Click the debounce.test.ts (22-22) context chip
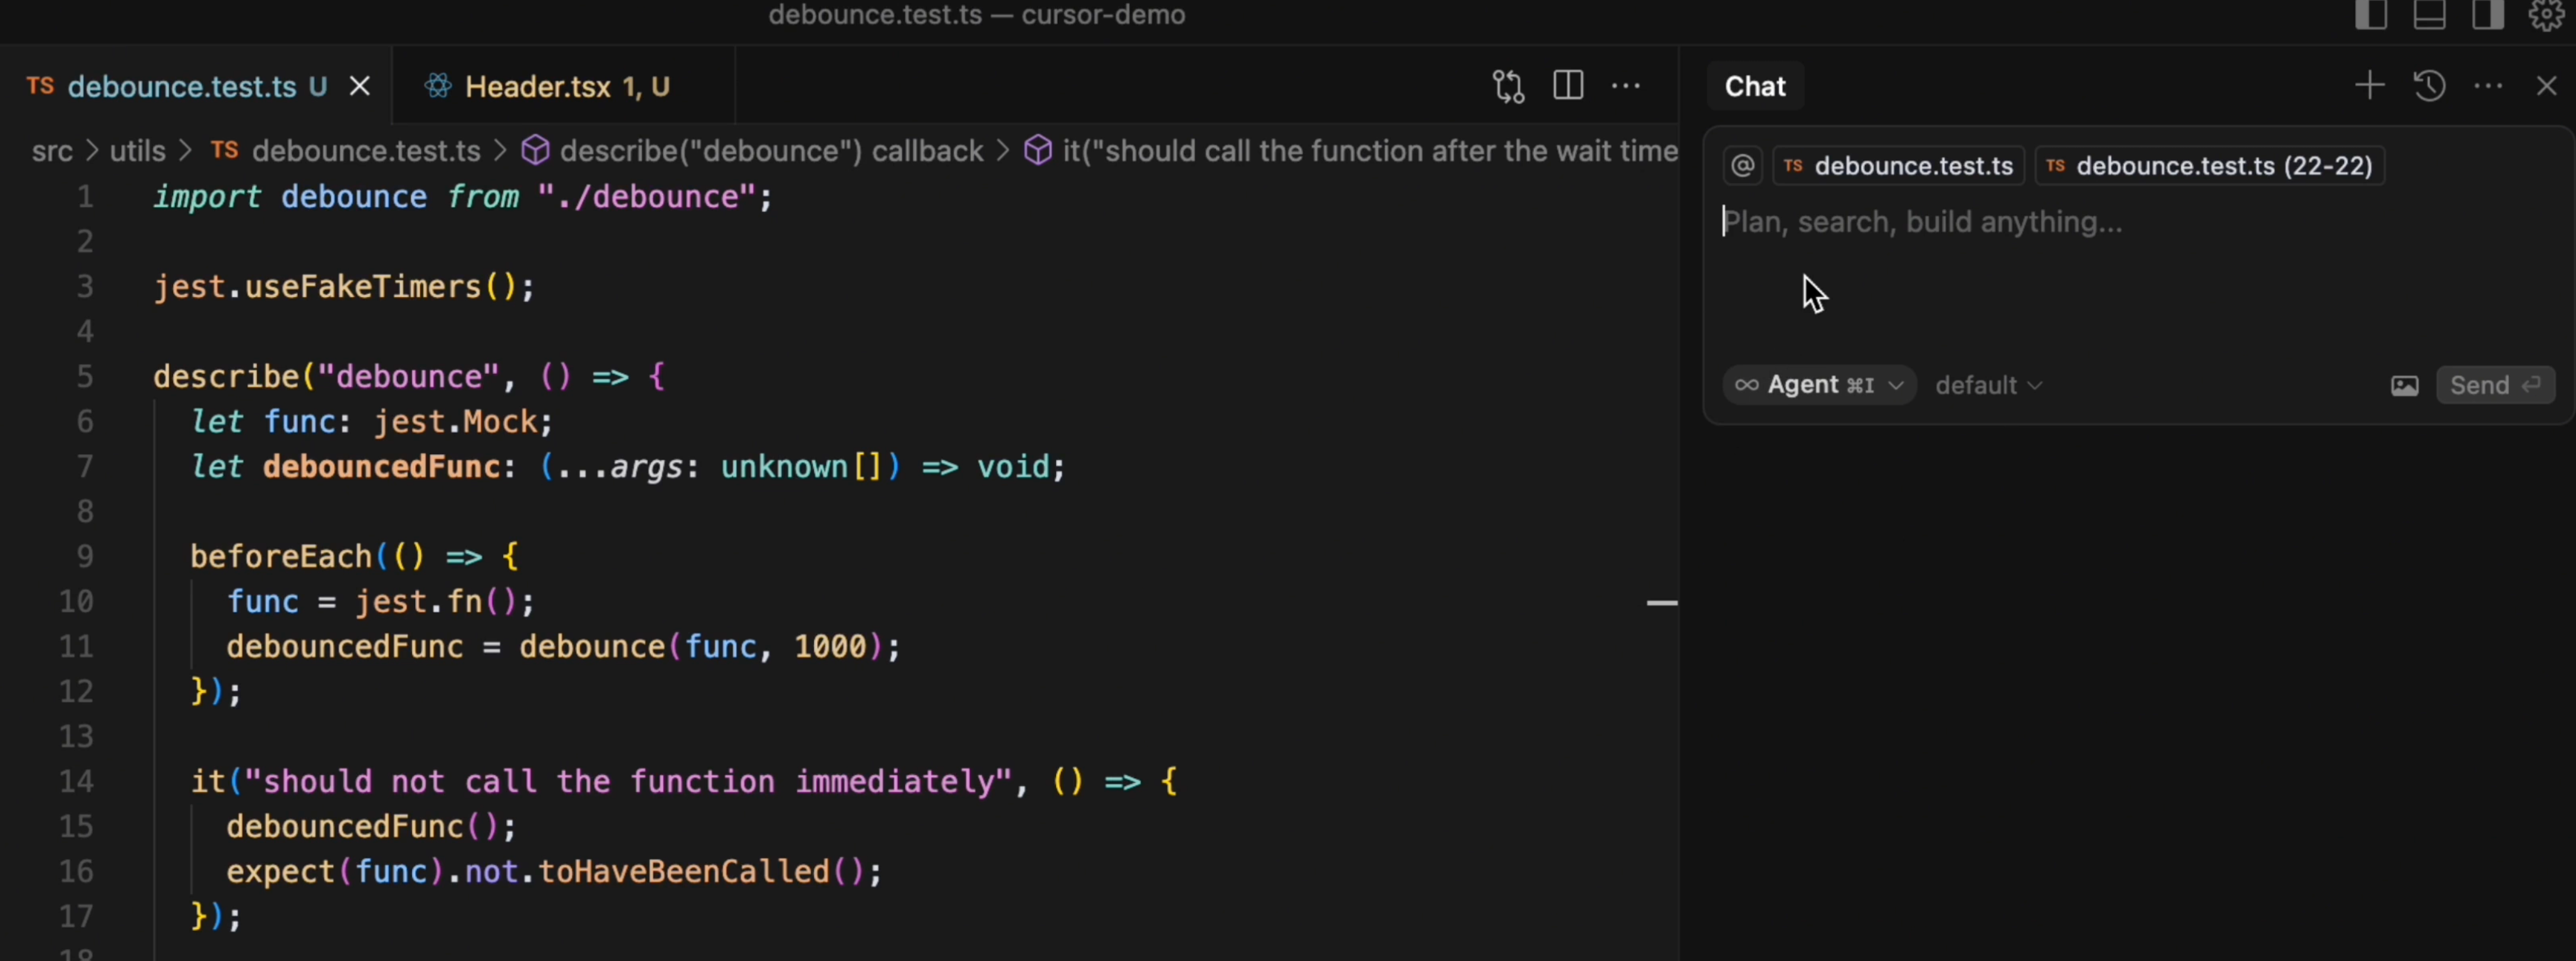The image size is (2576, 961). (x=2209, y=166)
